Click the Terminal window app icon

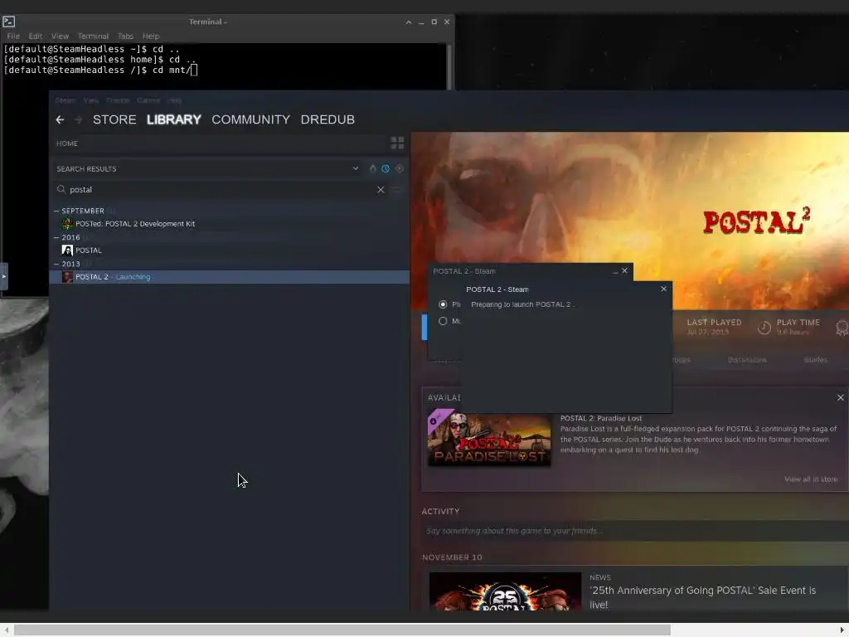click(9, 22)
